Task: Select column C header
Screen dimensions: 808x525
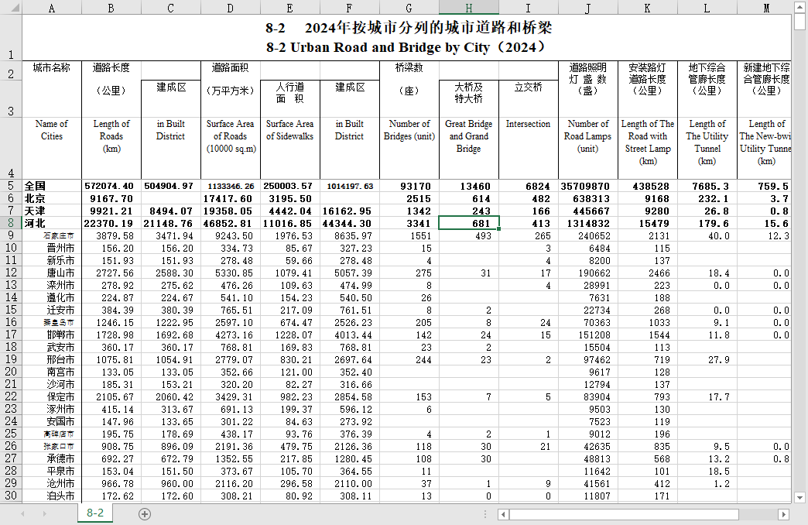Action: tap(171, 8)
